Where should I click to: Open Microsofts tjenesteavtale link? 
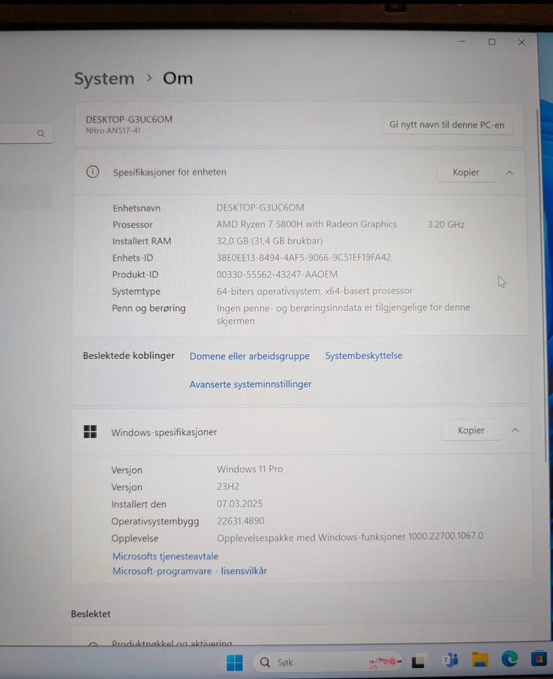[165, 556]
